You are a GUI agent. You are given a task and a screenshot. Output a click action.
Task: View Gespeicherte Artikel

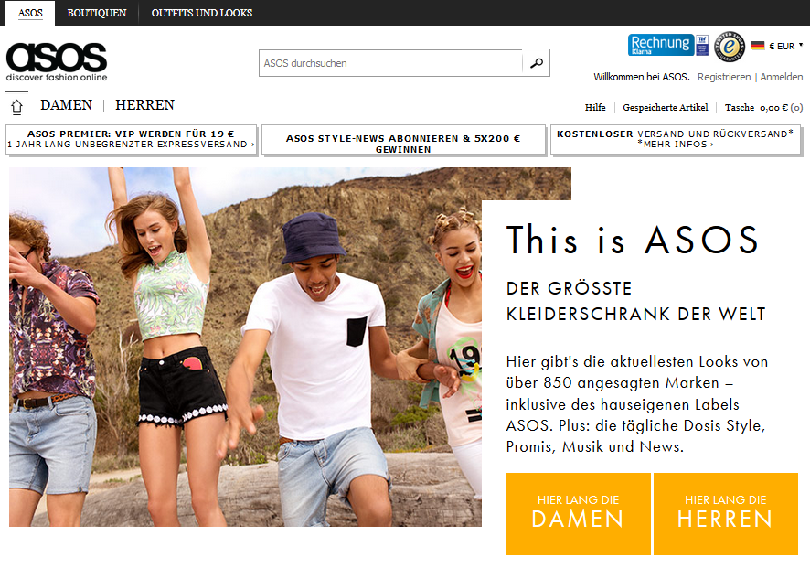pos(665,108)
